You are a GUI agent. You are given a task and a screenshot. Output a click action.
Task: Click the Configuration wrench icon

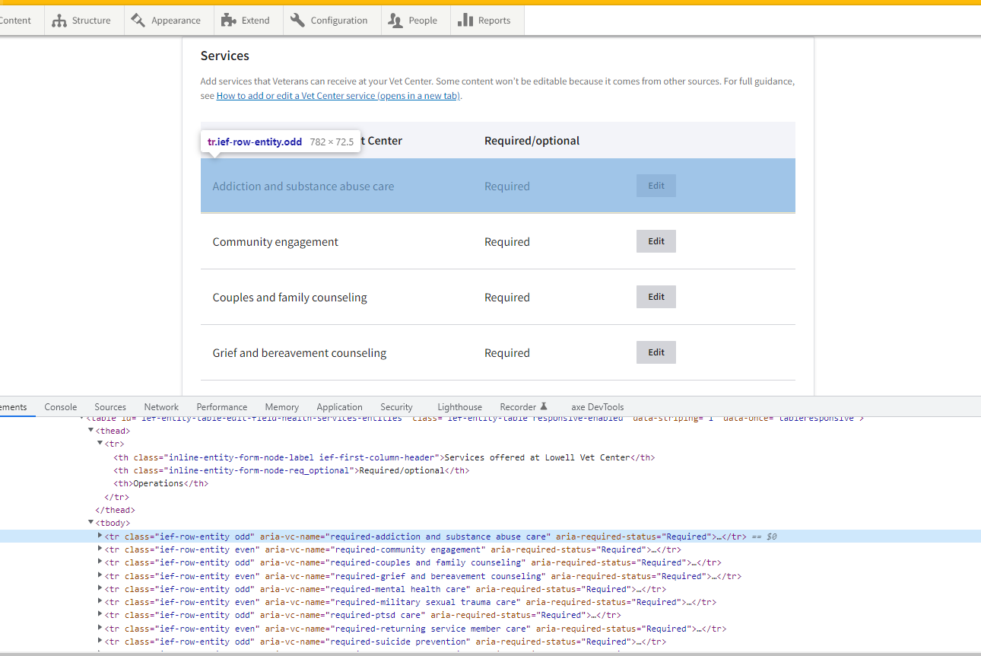coord(297,21)
